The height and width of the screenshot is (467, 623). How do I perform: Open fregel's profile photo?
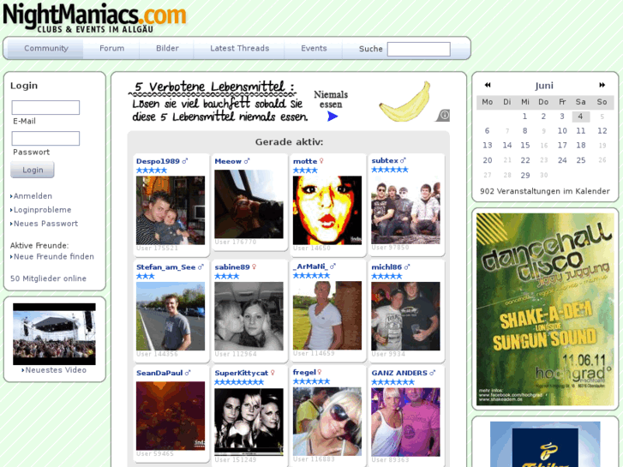(327, 422)
